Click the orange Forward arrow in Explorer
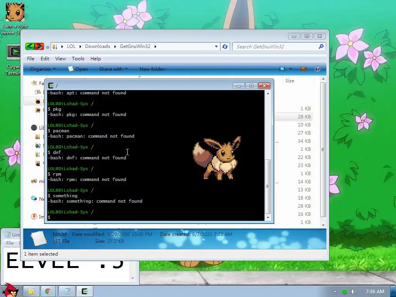Screen dimensions: 396x297 [39, 46]
